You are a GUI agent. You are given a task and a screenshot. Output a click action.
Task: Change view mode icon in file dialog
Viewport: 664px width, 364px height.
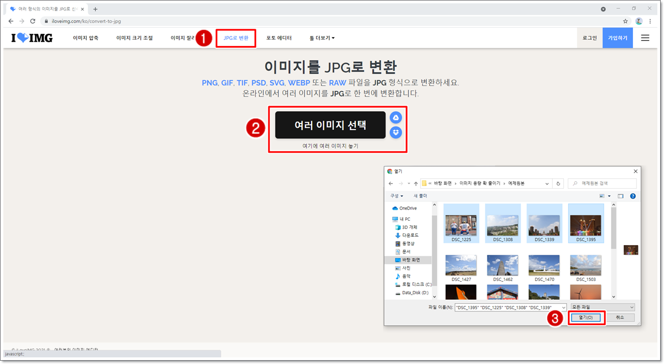click(x=602, y=196)
